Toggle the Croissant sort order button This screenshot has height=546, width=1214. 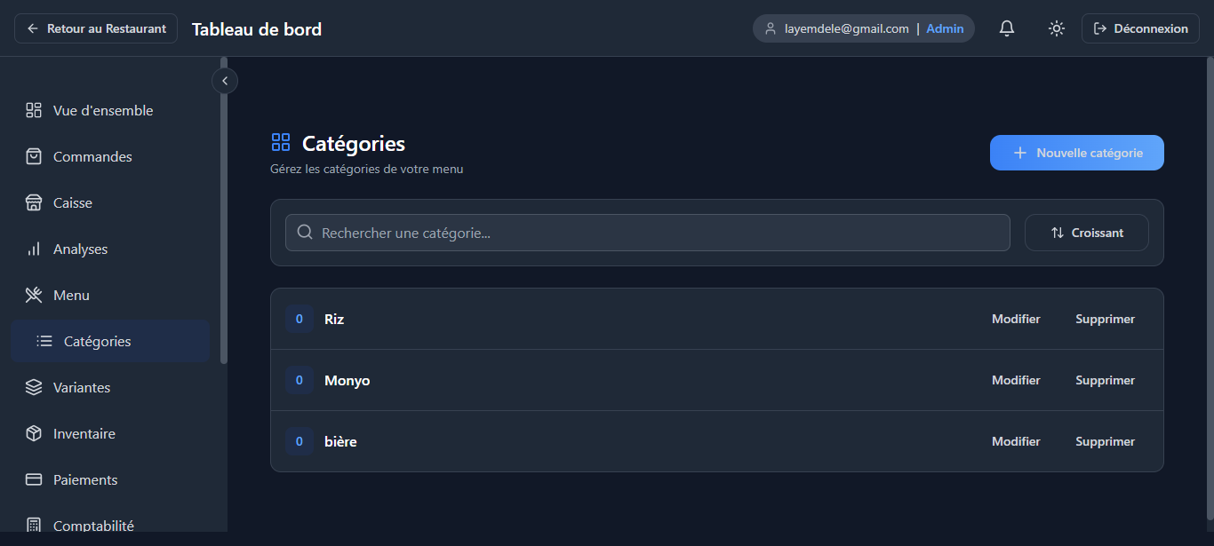pos(1087,233)
